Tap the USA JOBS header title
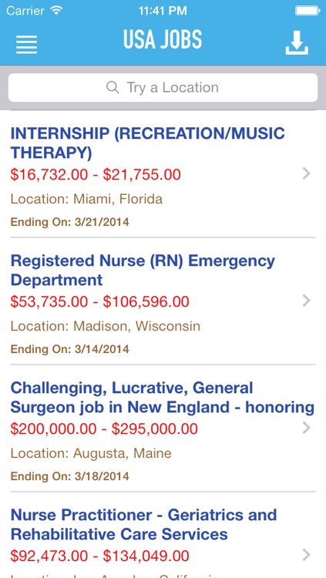326x578 pixels. [163, 39]
